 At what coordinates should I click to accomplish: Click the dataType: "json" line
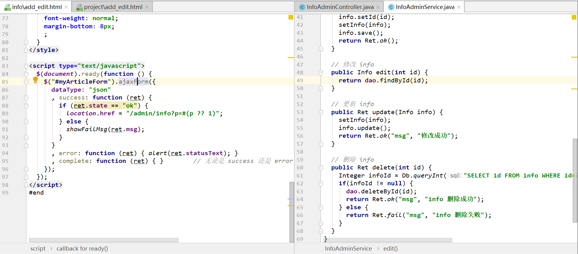pos(81,90)
